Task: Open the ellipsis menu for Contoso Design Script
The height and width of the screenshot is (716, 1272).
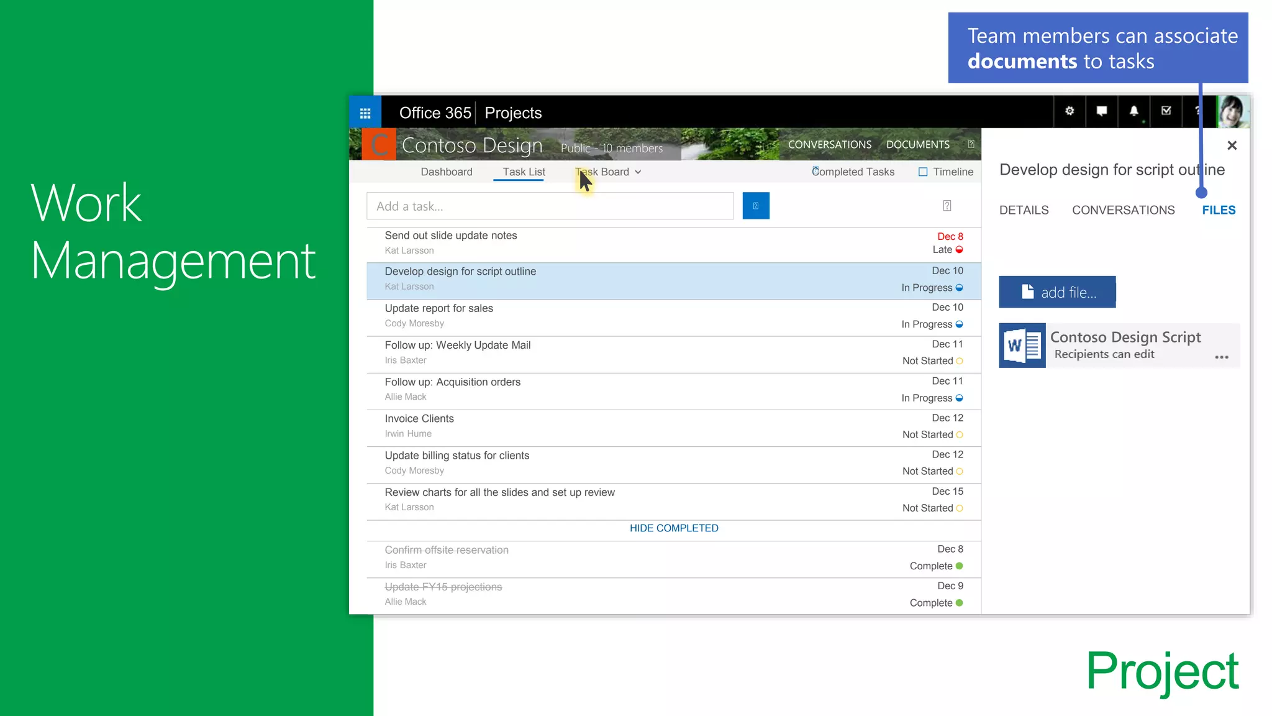Action: [1222, 357]
